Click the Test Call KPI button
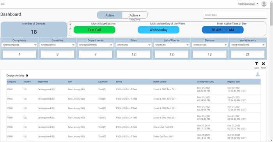The image size is (273, 142). 94,30
